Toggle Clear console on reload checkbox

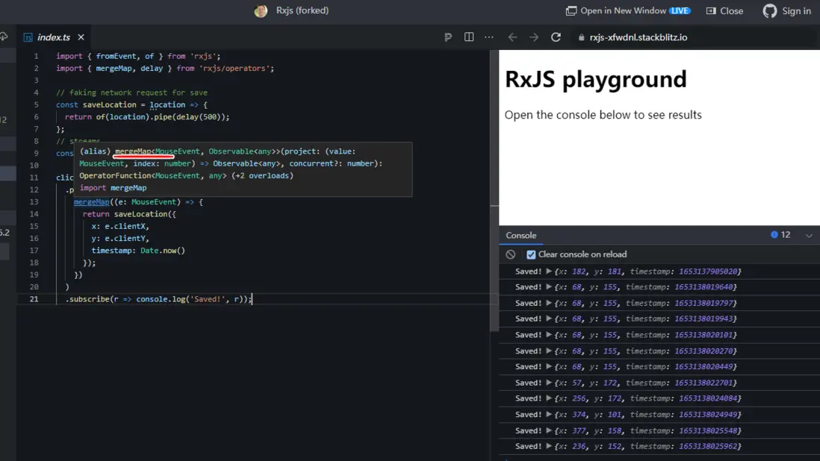[531, 254]
